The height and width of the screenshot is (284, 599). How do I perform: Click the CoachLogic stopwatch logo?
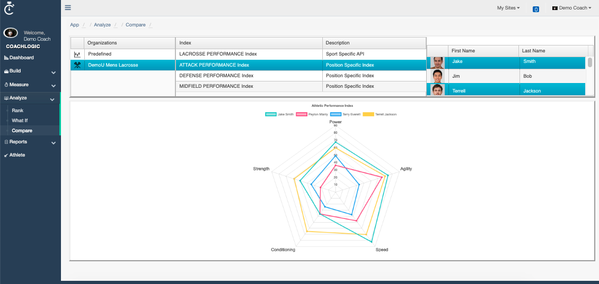point(9,8)
